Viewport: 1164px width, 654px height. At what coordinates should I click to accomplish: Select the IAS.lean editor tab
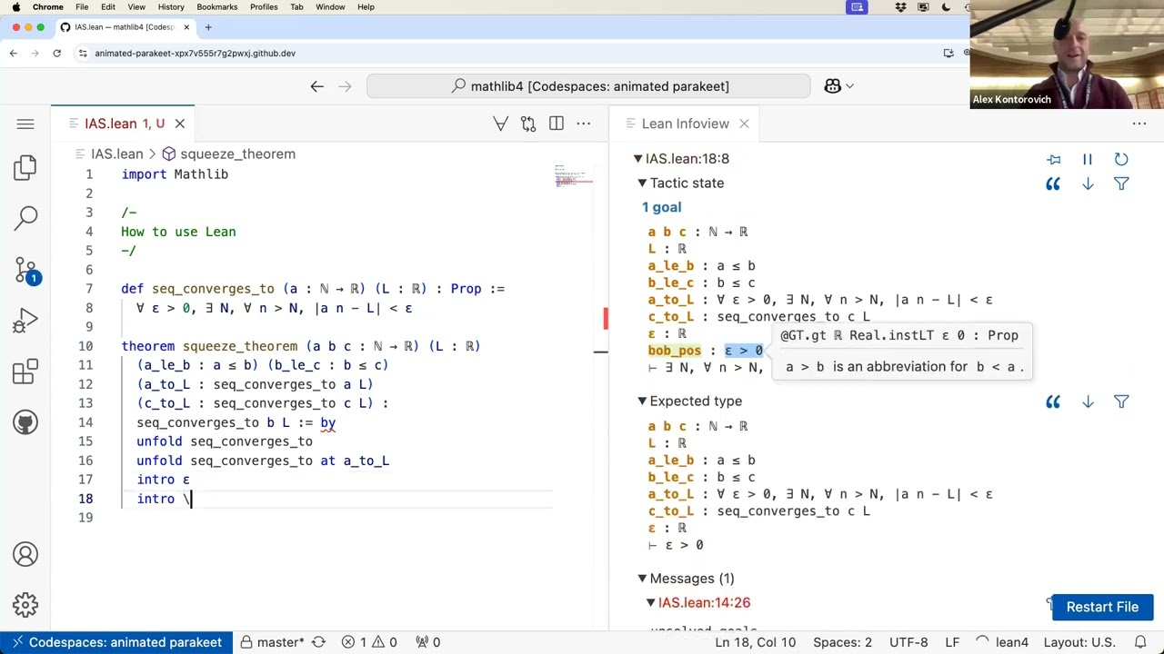click(124, 124)
